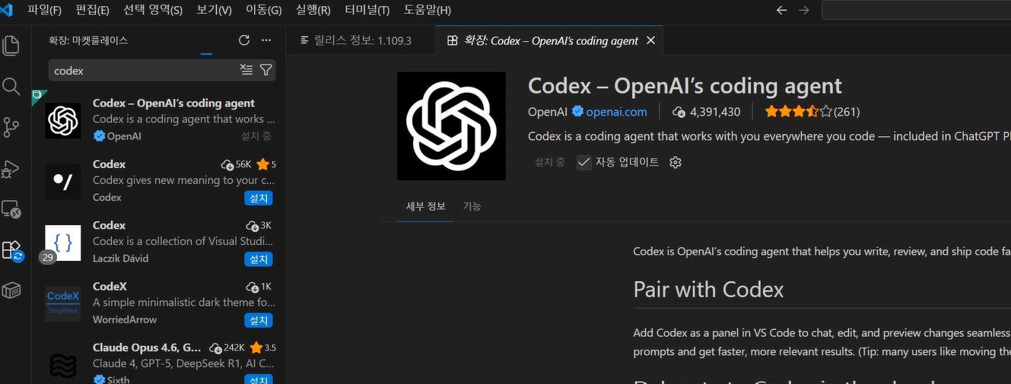Screen dimensions: 1011x384
Task: Open the openai.com publisher link
Action: (616, 112)
